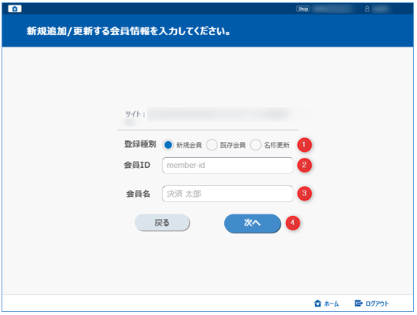Select the 既存会員 radio button
This screenshot has width=417, height=315.
coord(212,145)
